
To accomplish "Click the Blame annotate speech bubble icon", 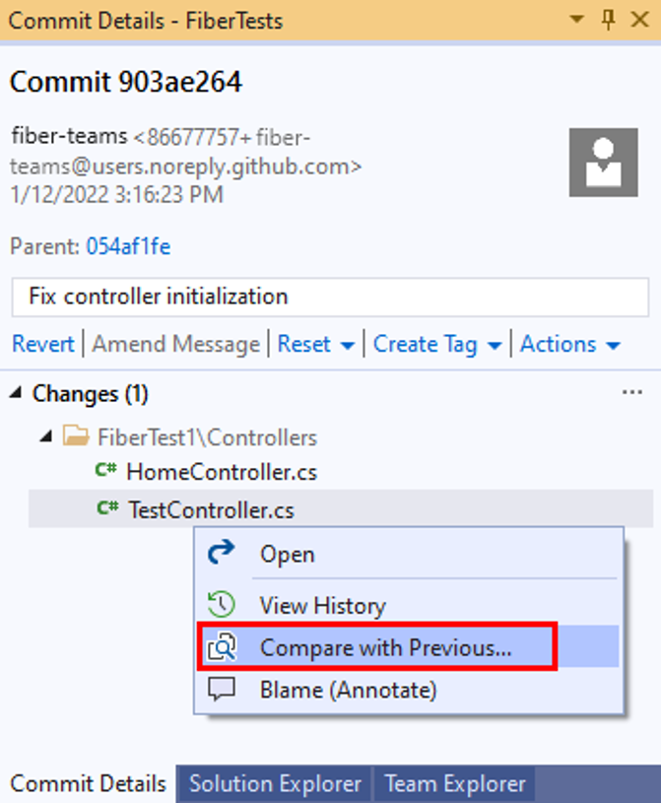I will coord(222,690).
